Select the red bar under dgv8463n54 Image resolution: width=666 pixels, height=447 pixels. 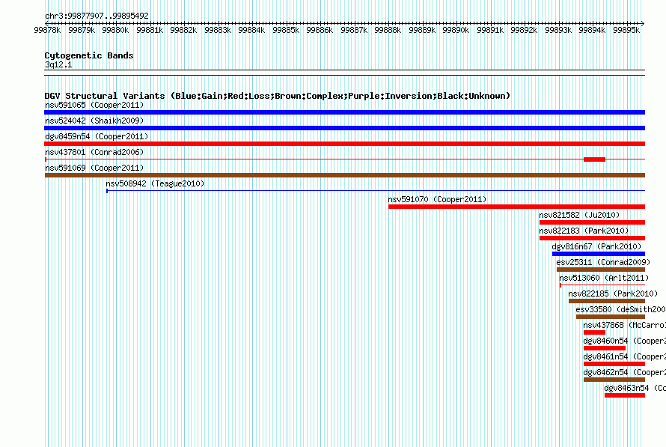[625, 395]
